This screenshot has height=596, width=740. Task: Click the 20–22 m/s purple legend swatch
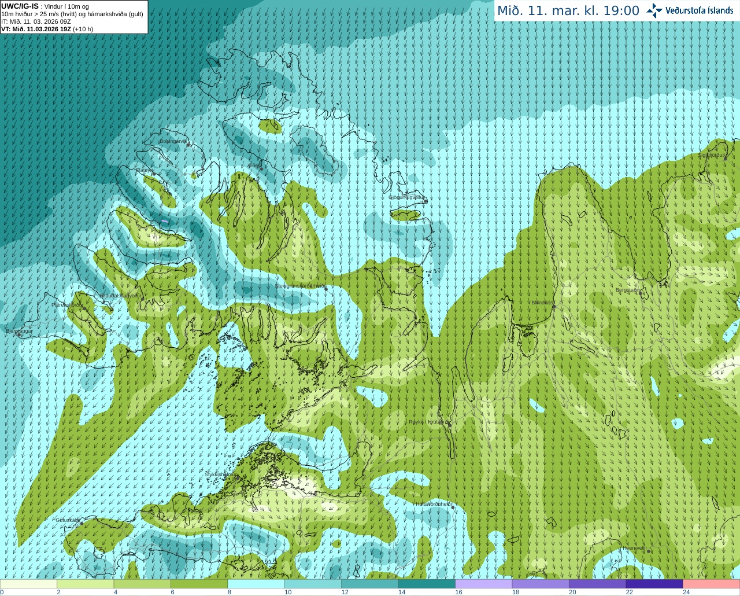[x=598, y=584]
